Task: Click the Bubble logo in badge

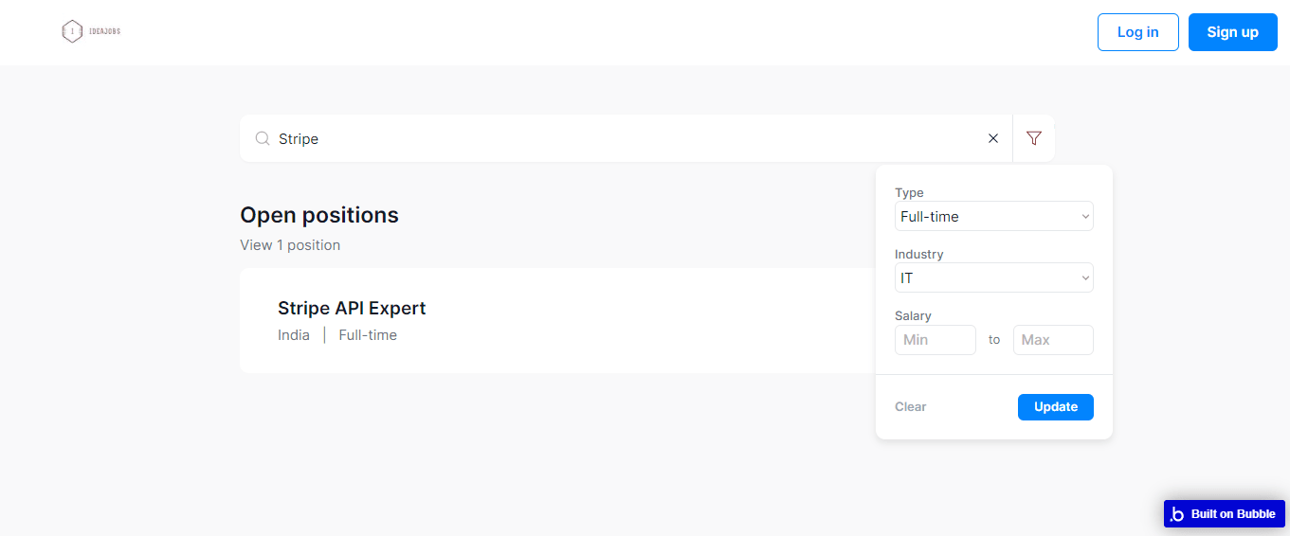Action: tap(1177, 514)
